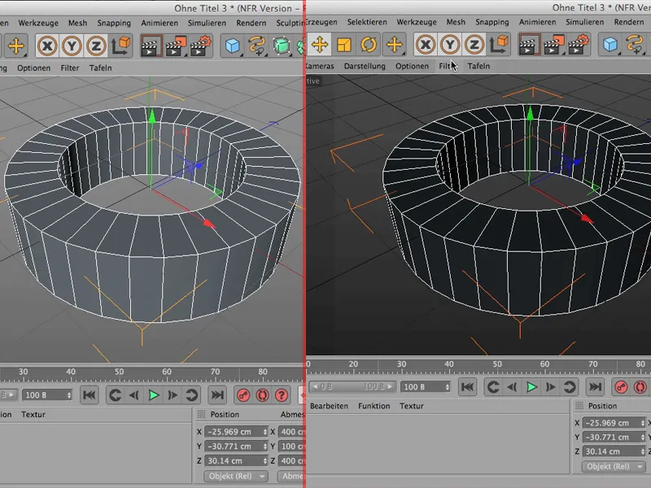Click preview range slider 0 B–100 B, right

pos(352,387)
